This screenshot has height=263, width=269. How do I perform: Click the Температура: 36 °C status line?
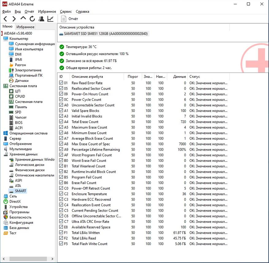pos(81,47)
